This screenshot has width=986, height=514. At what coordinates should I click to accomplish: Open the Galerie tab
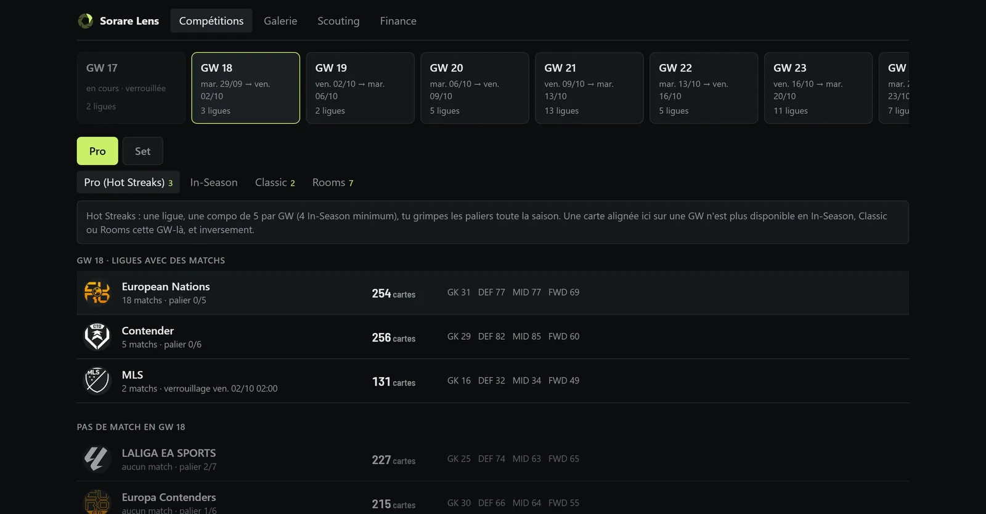click(x=280, y=21)
